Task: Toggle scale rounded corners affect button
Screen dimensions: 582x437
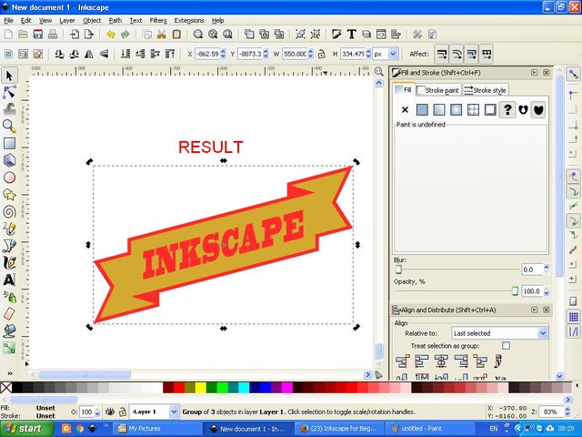Action: click(x=457, y=55)
